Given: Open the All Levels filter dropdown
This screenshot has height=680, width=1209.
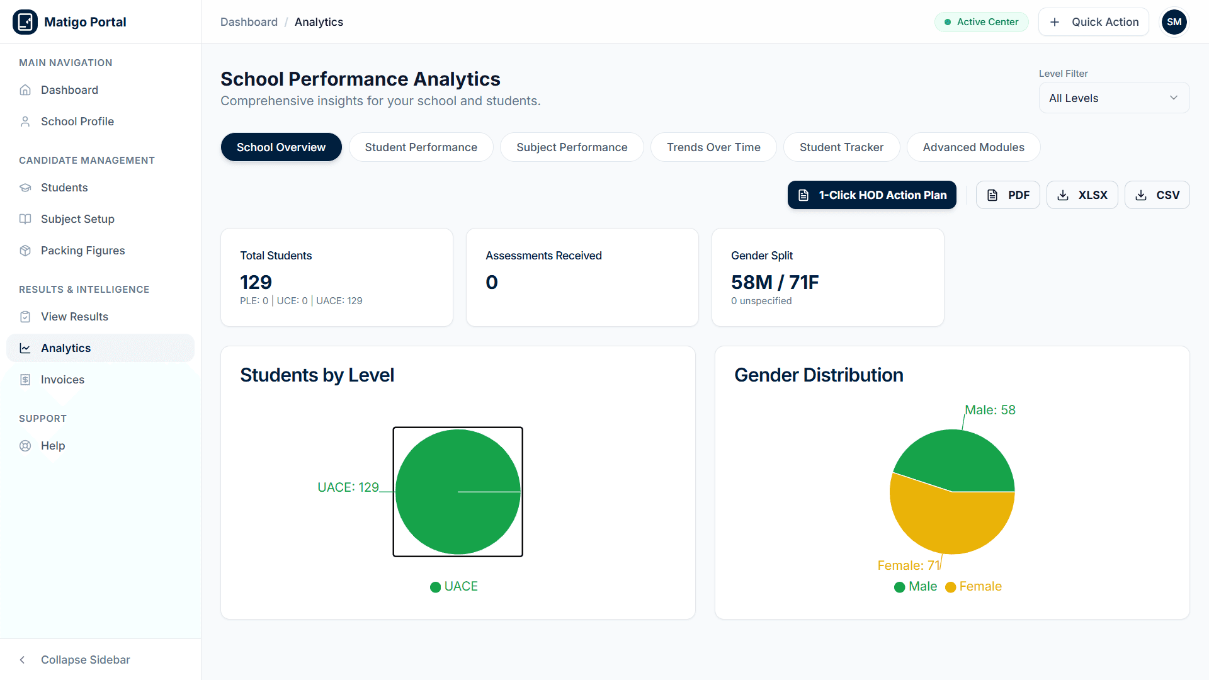Looking at the screenshot, I should (1114, 98).
